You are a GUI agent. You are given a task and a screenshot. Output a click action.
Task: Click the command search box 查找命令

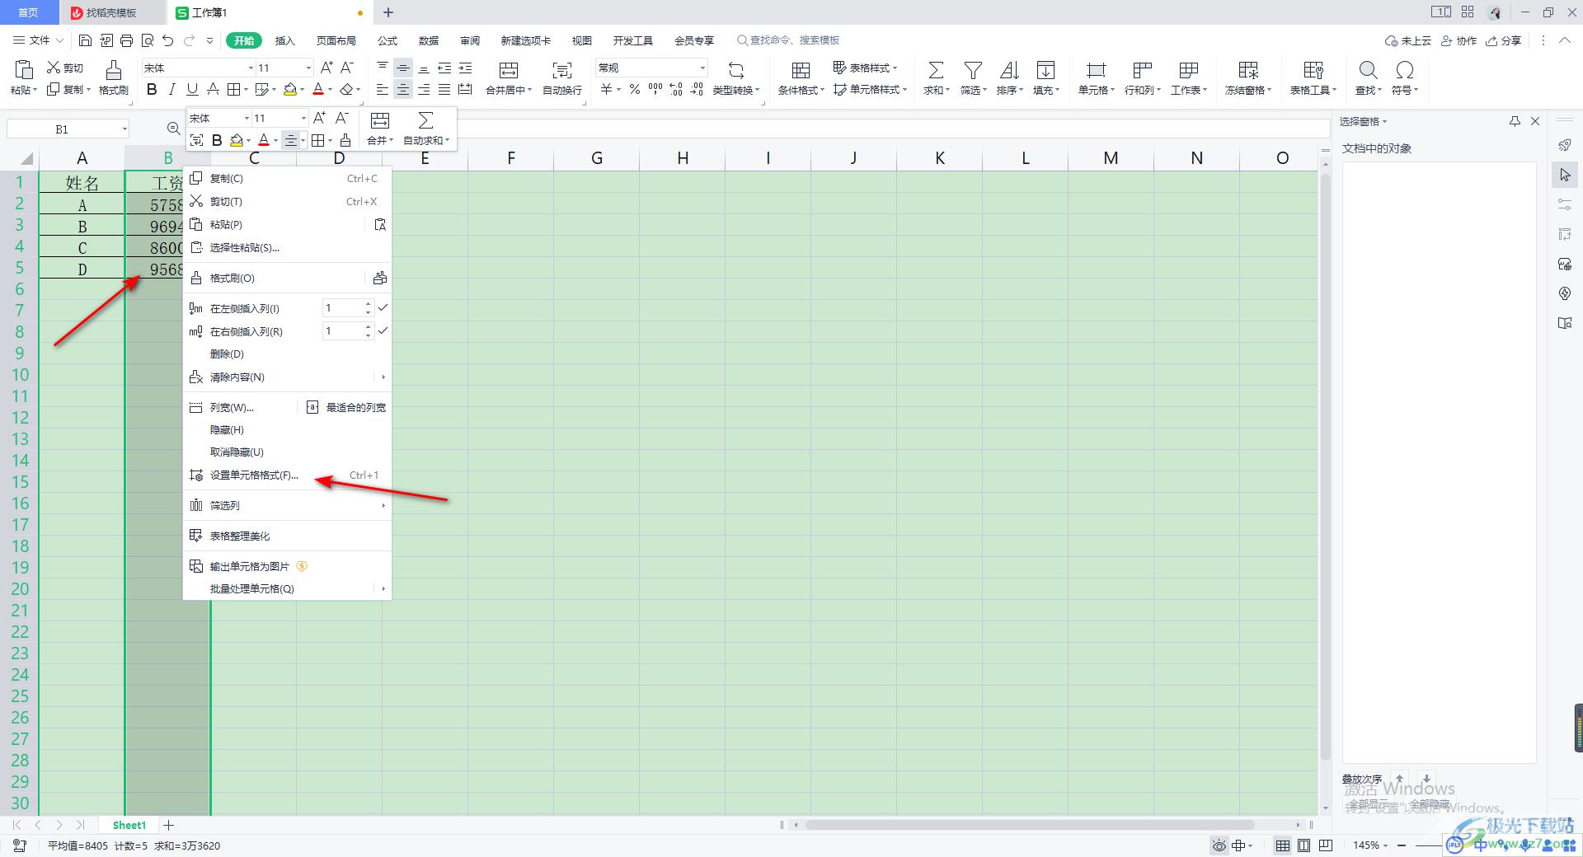(x=788, y=40)
